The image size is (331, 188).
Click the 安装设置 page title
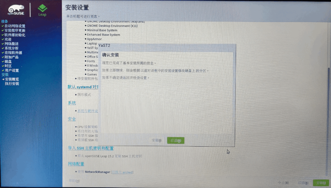coord(77,8)
